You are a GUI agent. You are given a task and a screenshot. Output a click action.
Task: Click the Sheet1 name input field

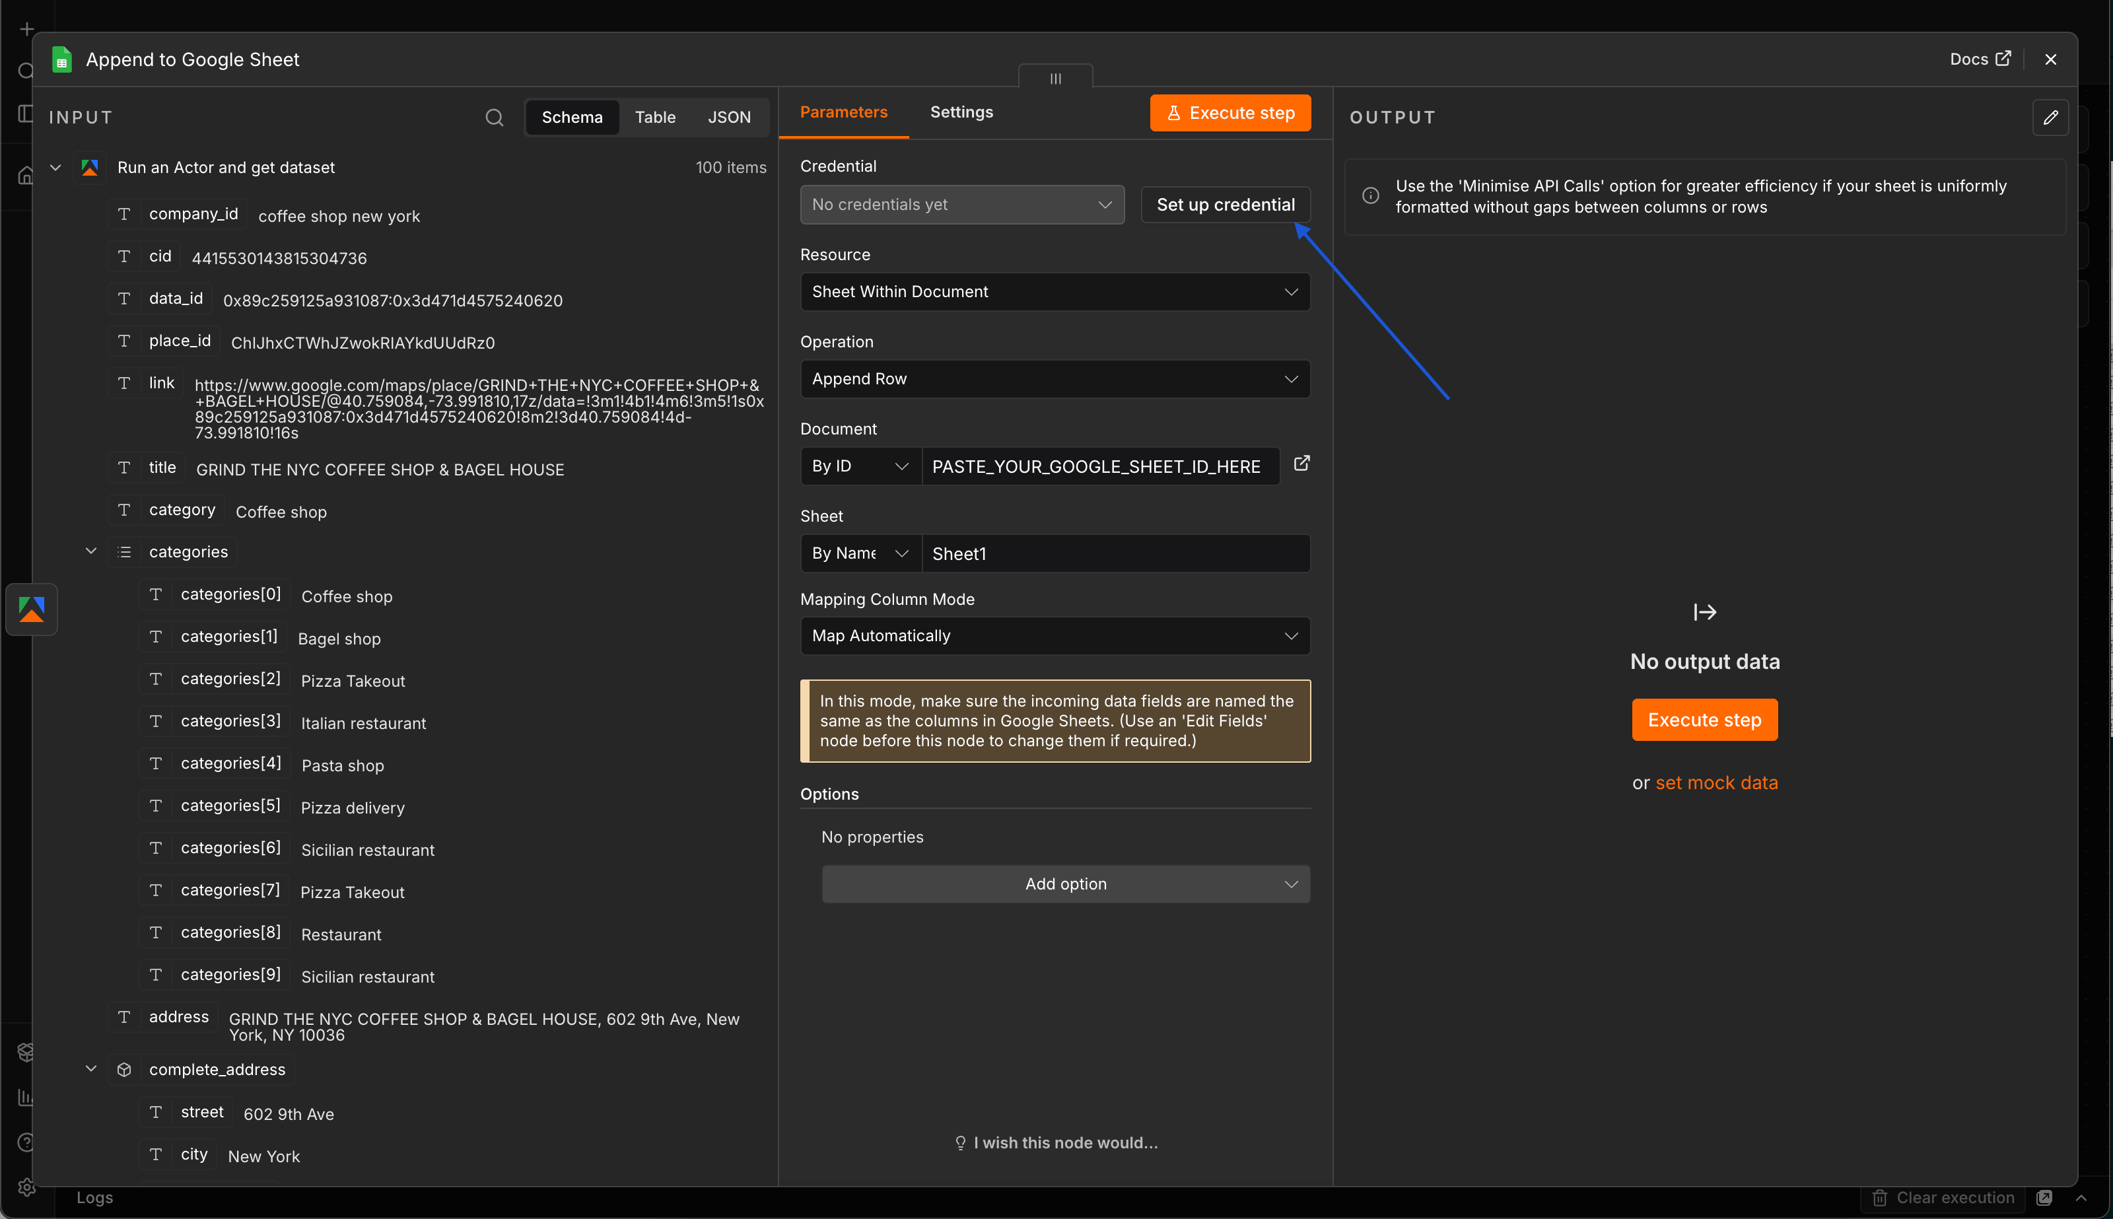[x=1115, y=553]
